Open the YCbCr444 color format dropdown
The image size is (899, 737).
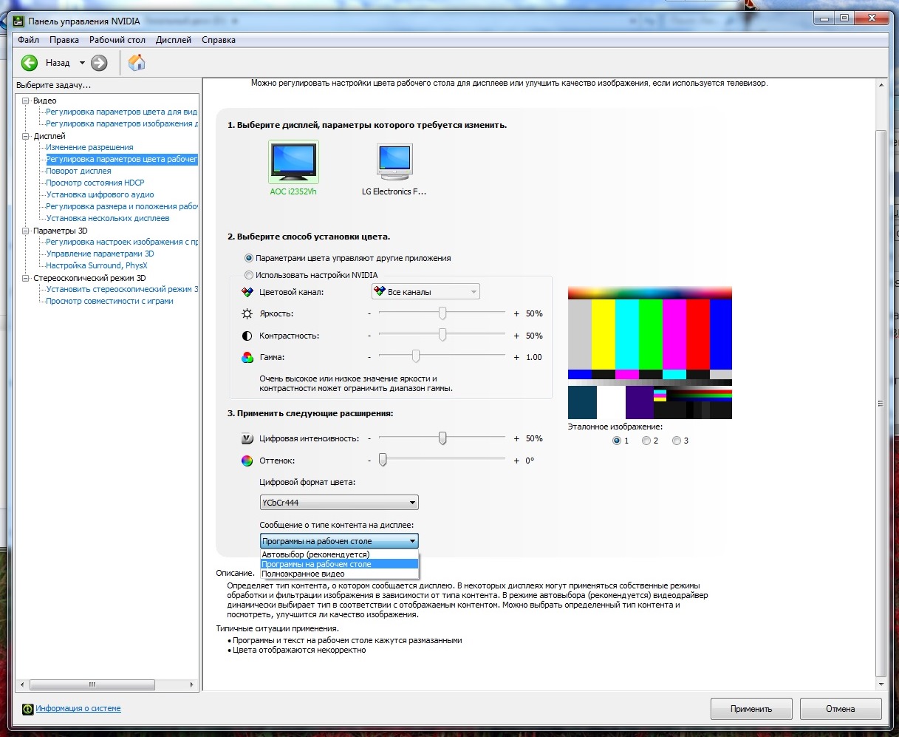coord(339,503)
